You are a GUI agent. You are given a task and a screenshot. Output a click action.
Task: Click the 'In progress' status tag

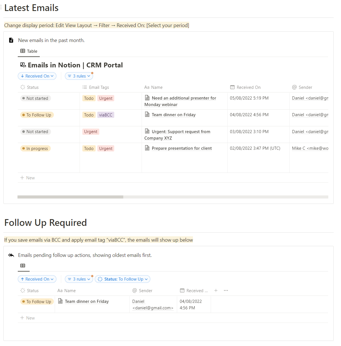tap(36, 149)
